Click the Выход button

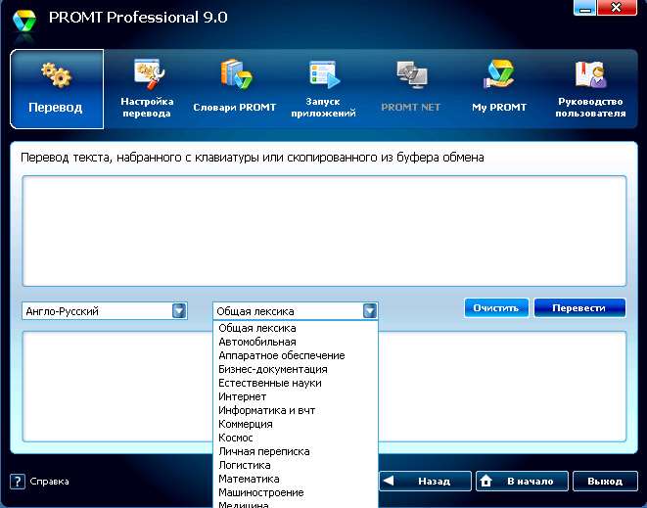pos(605,482)
